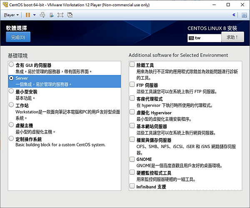Screen dimensions: 250x208
Task: Send Ctrl+Alt+Del to the VM
Action: tap(42, 15)
